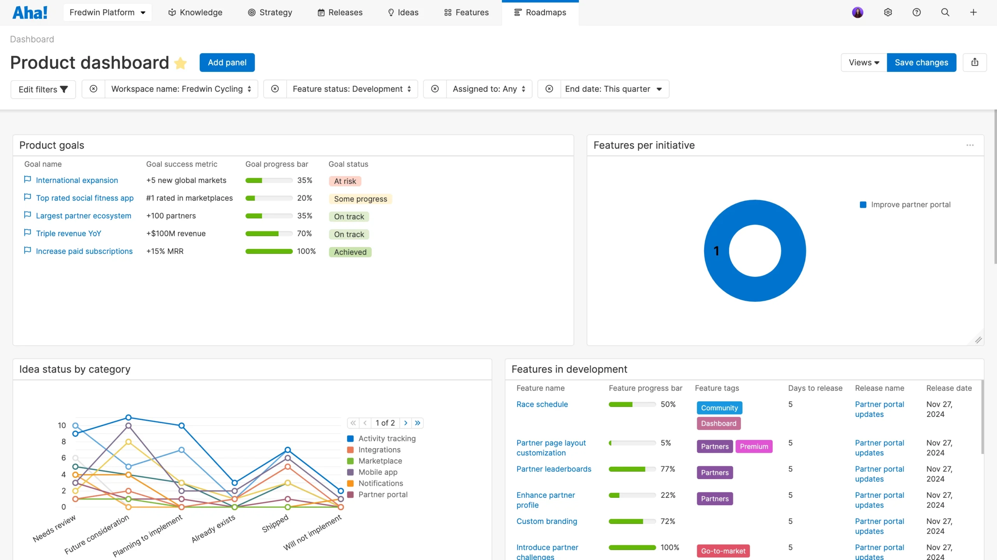Toggle the favorite star next to Product dashboard
Viewport: 997px width, 560px height.
click(x=180, y=63)
